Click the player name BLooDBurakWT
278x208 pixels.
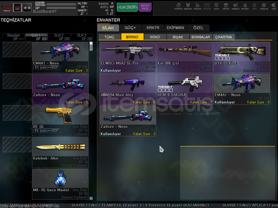(x=45, y=11)
